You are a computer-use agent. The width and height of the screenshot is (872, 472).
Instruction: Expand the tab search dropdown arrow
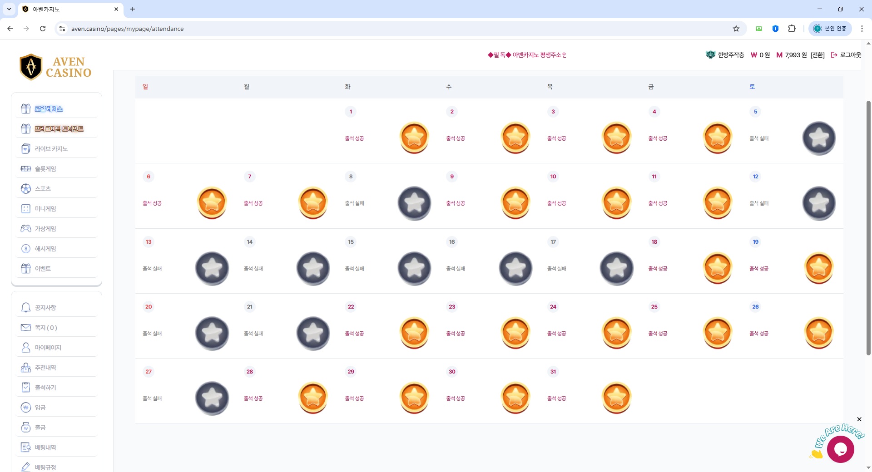tap(9, 9)
